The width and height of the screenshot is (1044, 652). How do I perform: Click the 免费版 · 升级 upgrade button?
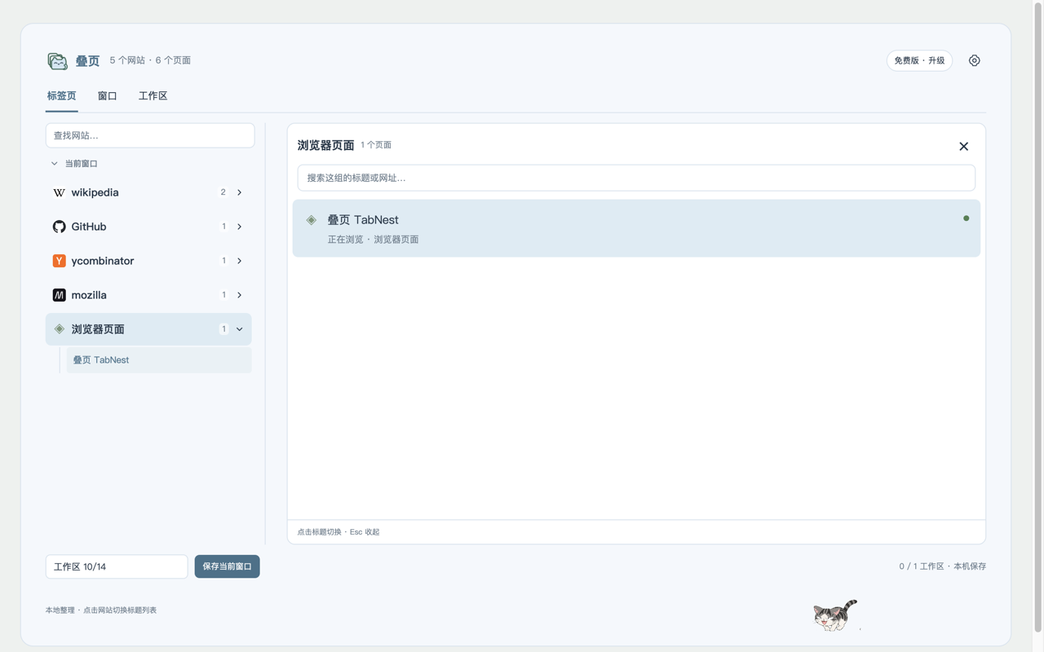[919, 60]
